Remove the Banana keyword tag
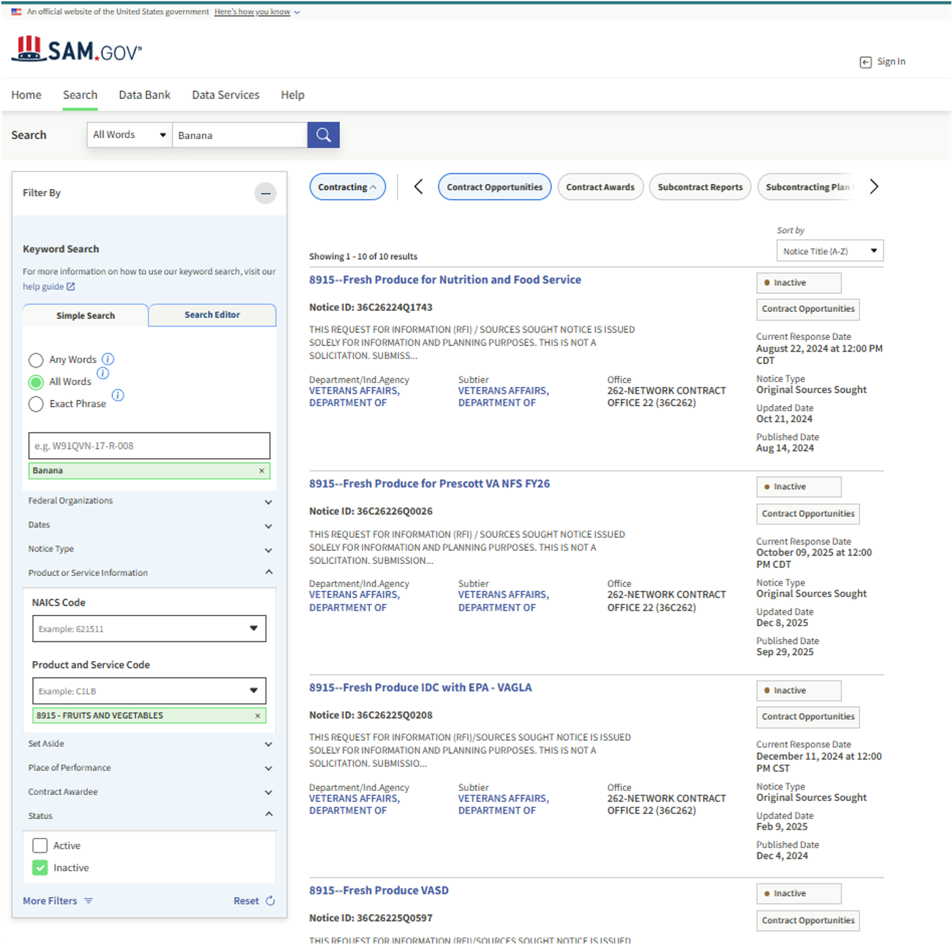This screenshot has width=952, height=944. click(x=262, y=471)
